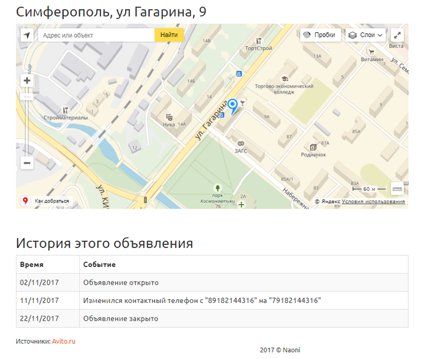Click the Событие column header

[99, 265]
